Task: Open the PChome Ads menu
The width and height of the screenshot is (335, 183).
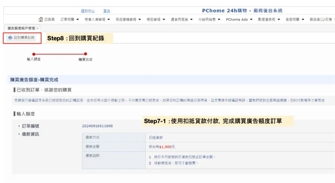Action: [x=239, y=19]
